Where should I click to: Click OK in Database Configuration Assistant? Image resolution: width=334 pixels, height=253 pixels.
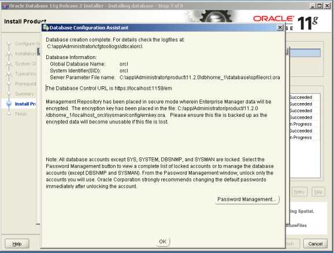[163, 241]
